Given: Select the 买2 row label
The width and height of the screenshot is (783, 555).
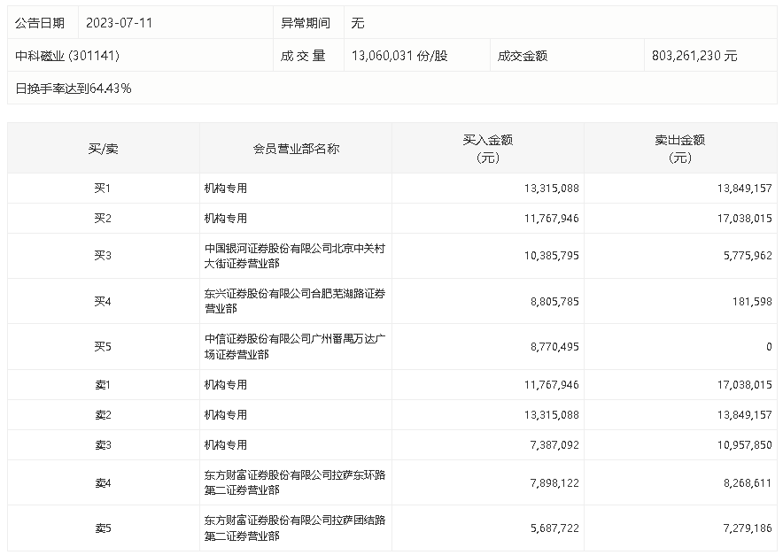Looking at the screenshot, I should [x=103, y=218].
